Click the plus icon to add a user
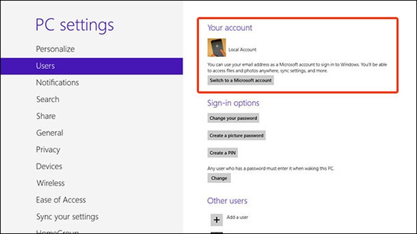 [216, 220]
